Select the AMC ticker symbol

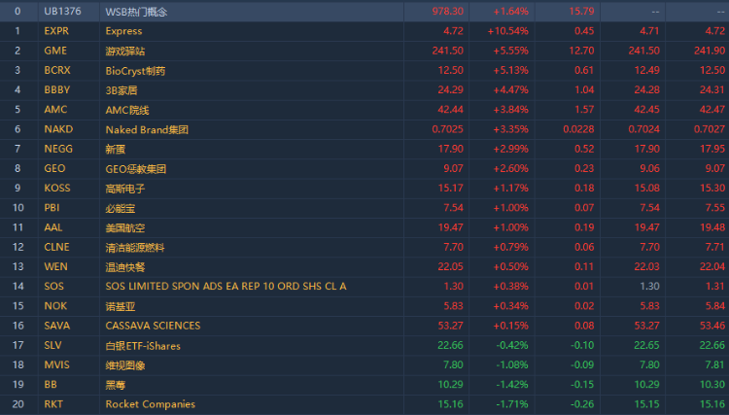pyautogui.click(x=55, y=109)
